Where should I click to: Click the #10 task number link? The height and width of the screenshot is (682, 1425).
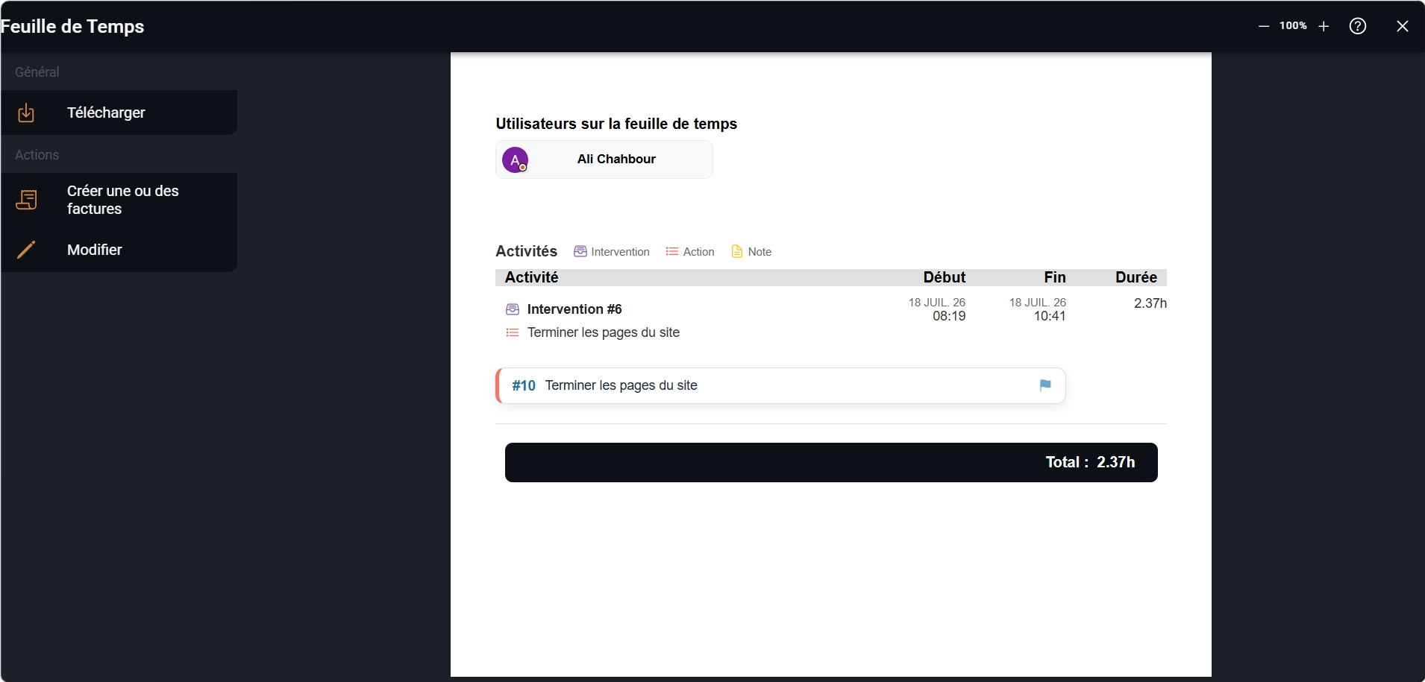pos(524,385)
